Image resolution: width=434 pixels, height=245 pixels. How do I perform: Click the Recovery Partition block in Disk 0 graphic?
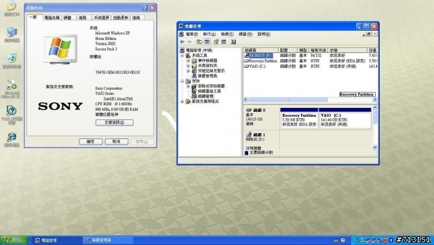(299, 118)
